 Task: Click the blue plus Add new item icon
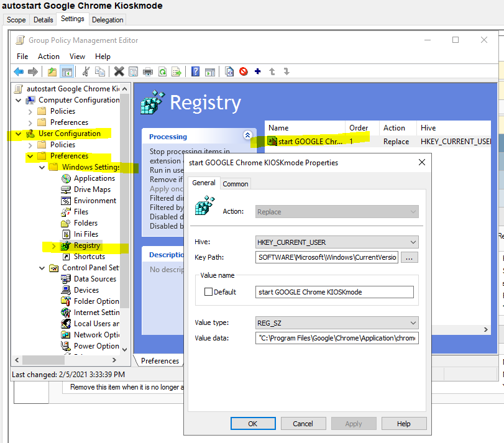click(258, 71)
